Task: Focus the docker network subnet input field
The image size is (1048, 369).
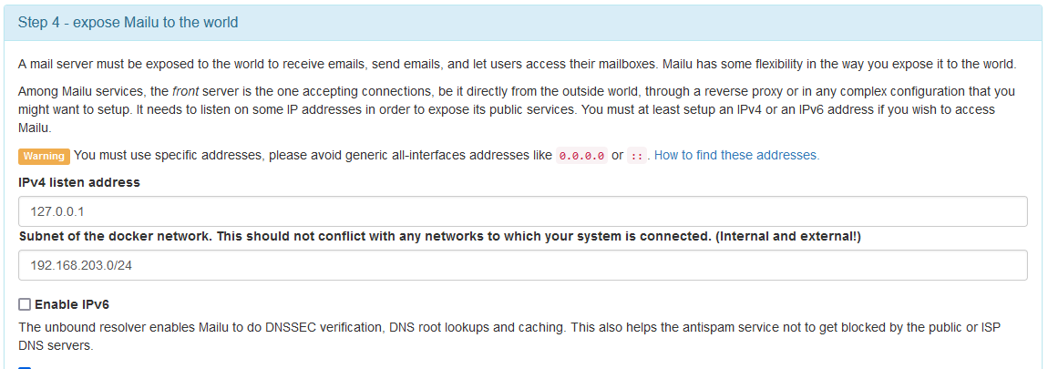Action: click(522, 265)
